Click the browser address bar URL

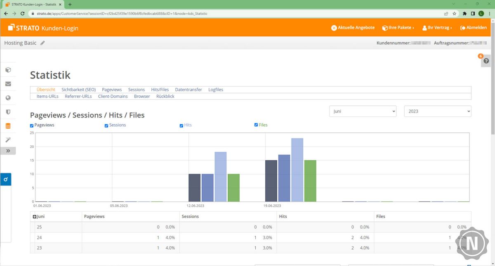click(122, 13)
